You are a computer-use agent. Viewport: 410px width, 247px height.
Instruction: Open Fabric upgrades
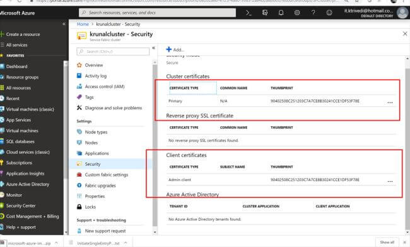(100, 185)
